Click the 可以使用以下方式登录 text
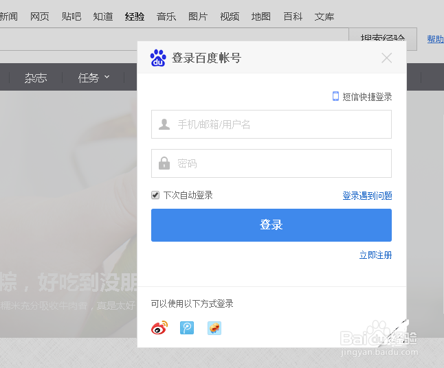444x368 pixels. pyautogui.click(x=192, y=303)
